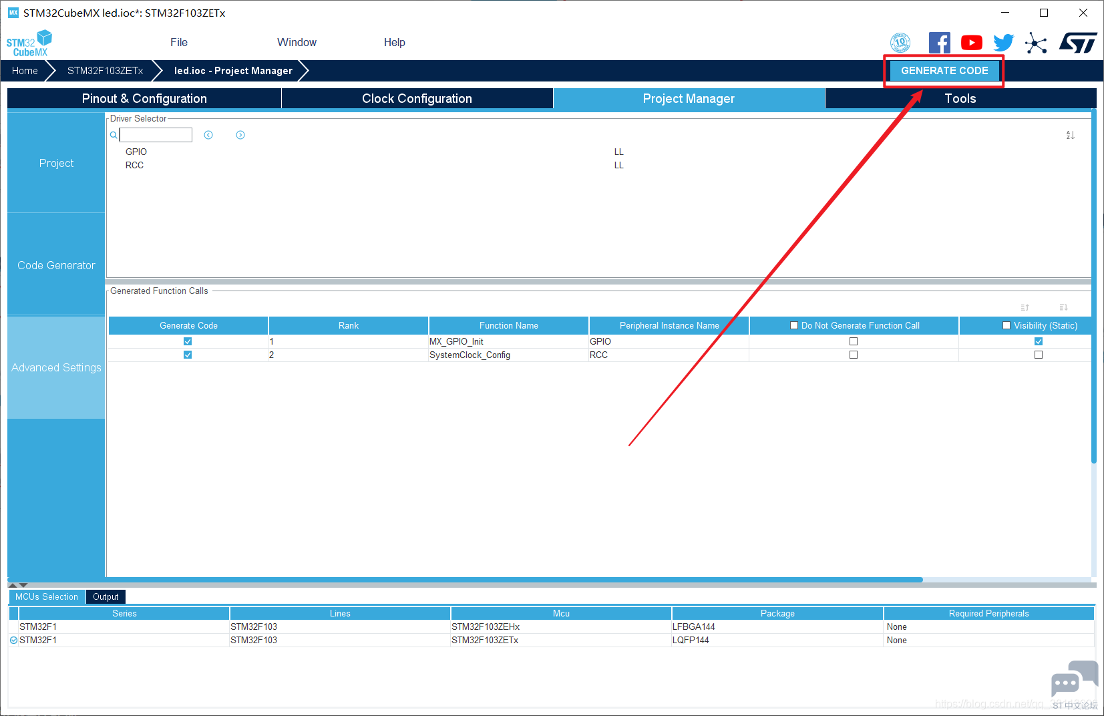Open the Facebook icon link
1104x716 pixels.
[x=939, y=43]
